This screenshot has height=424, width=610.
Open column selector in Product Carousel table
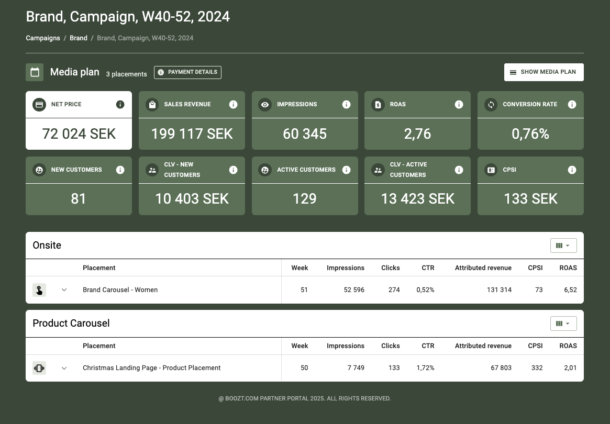(563, 323)
